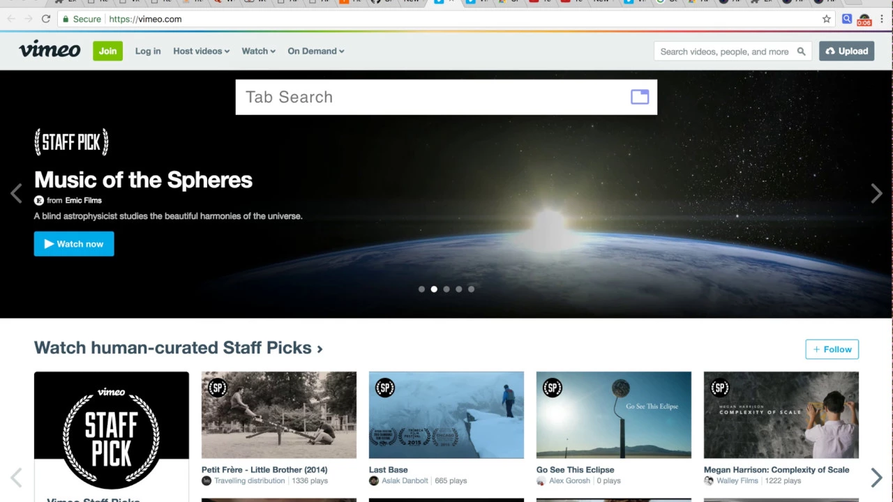
Task: Click the recording timer extension icon
Action: point(864,20)
